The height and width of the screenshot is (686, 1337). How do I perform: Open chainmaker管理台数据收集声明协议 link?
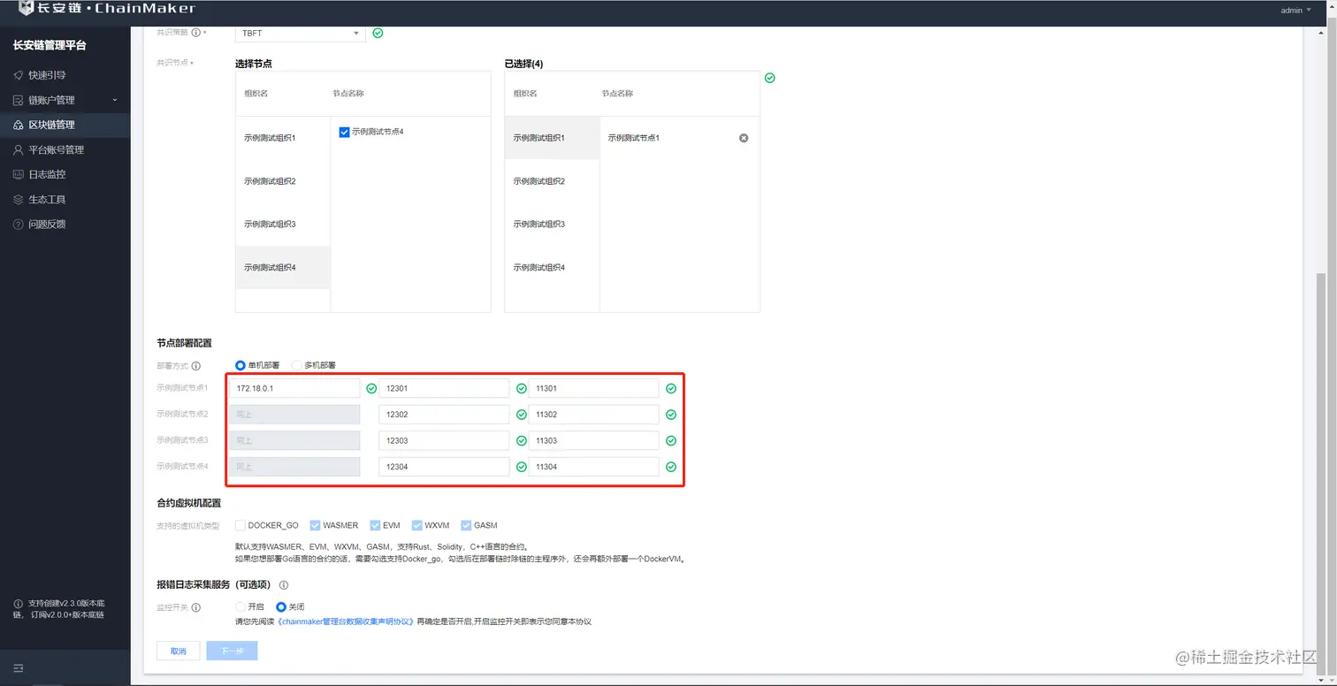[346, 621]
